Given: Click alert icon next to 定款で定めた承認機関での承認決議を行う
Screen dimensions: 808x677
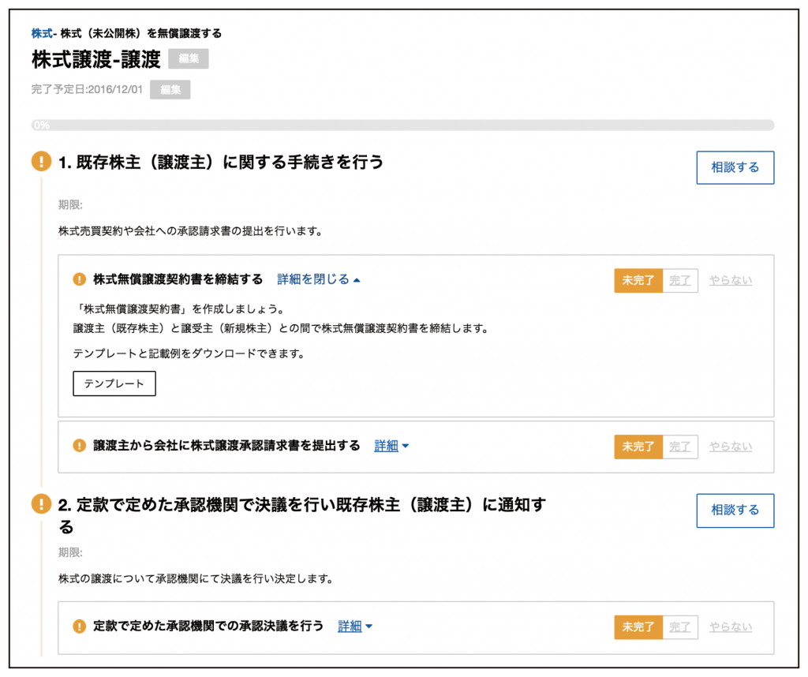Looking at the screenshot, I should click(79, 627).
